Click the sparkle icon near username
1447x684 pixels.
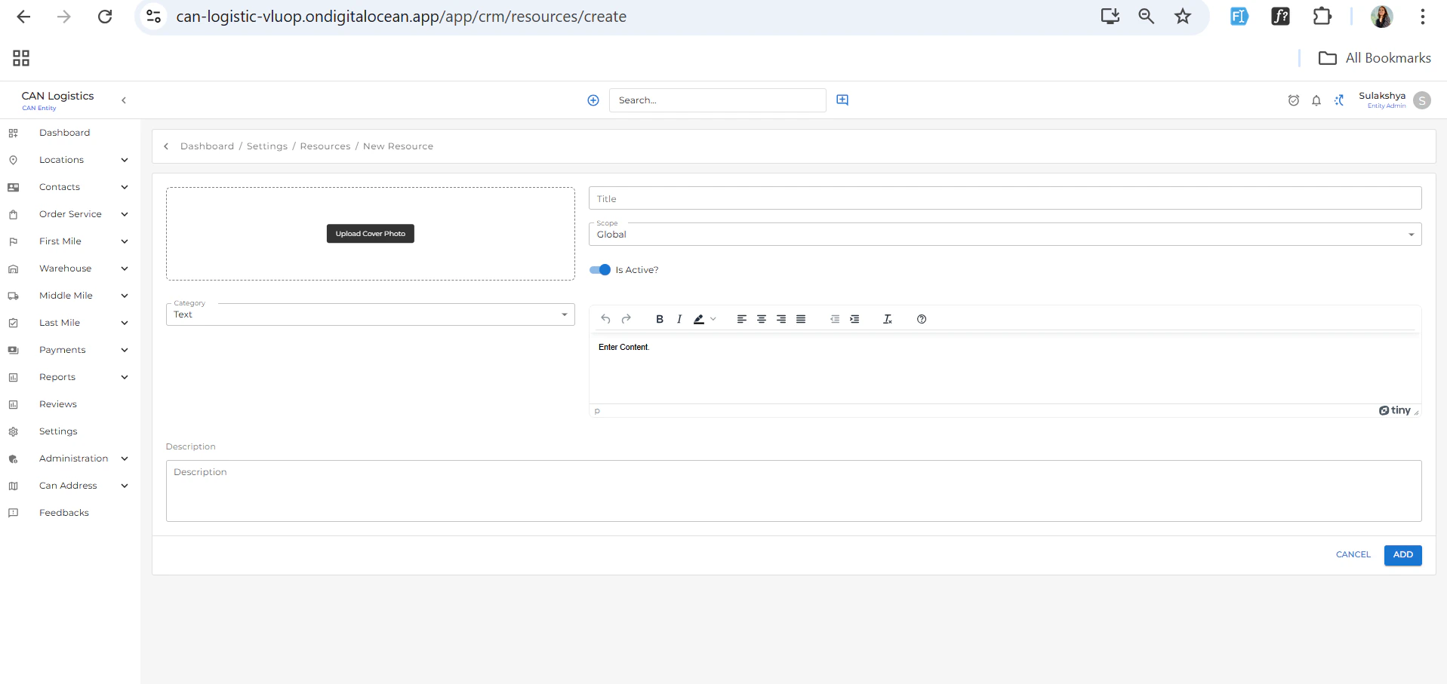1339,100
